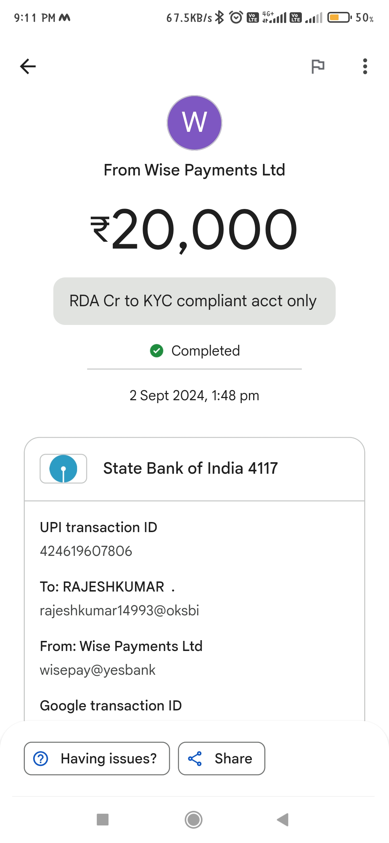Image resolution: width=389 pixels, height=843 pixels.
Task: Tap the ₹20,000 amount
Action: tap(194, 229)
